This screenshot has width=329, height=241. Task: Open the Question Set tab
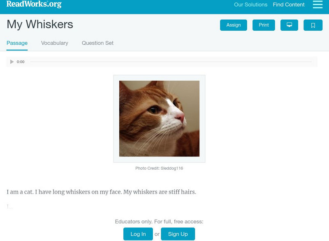(x=97, y=43)
